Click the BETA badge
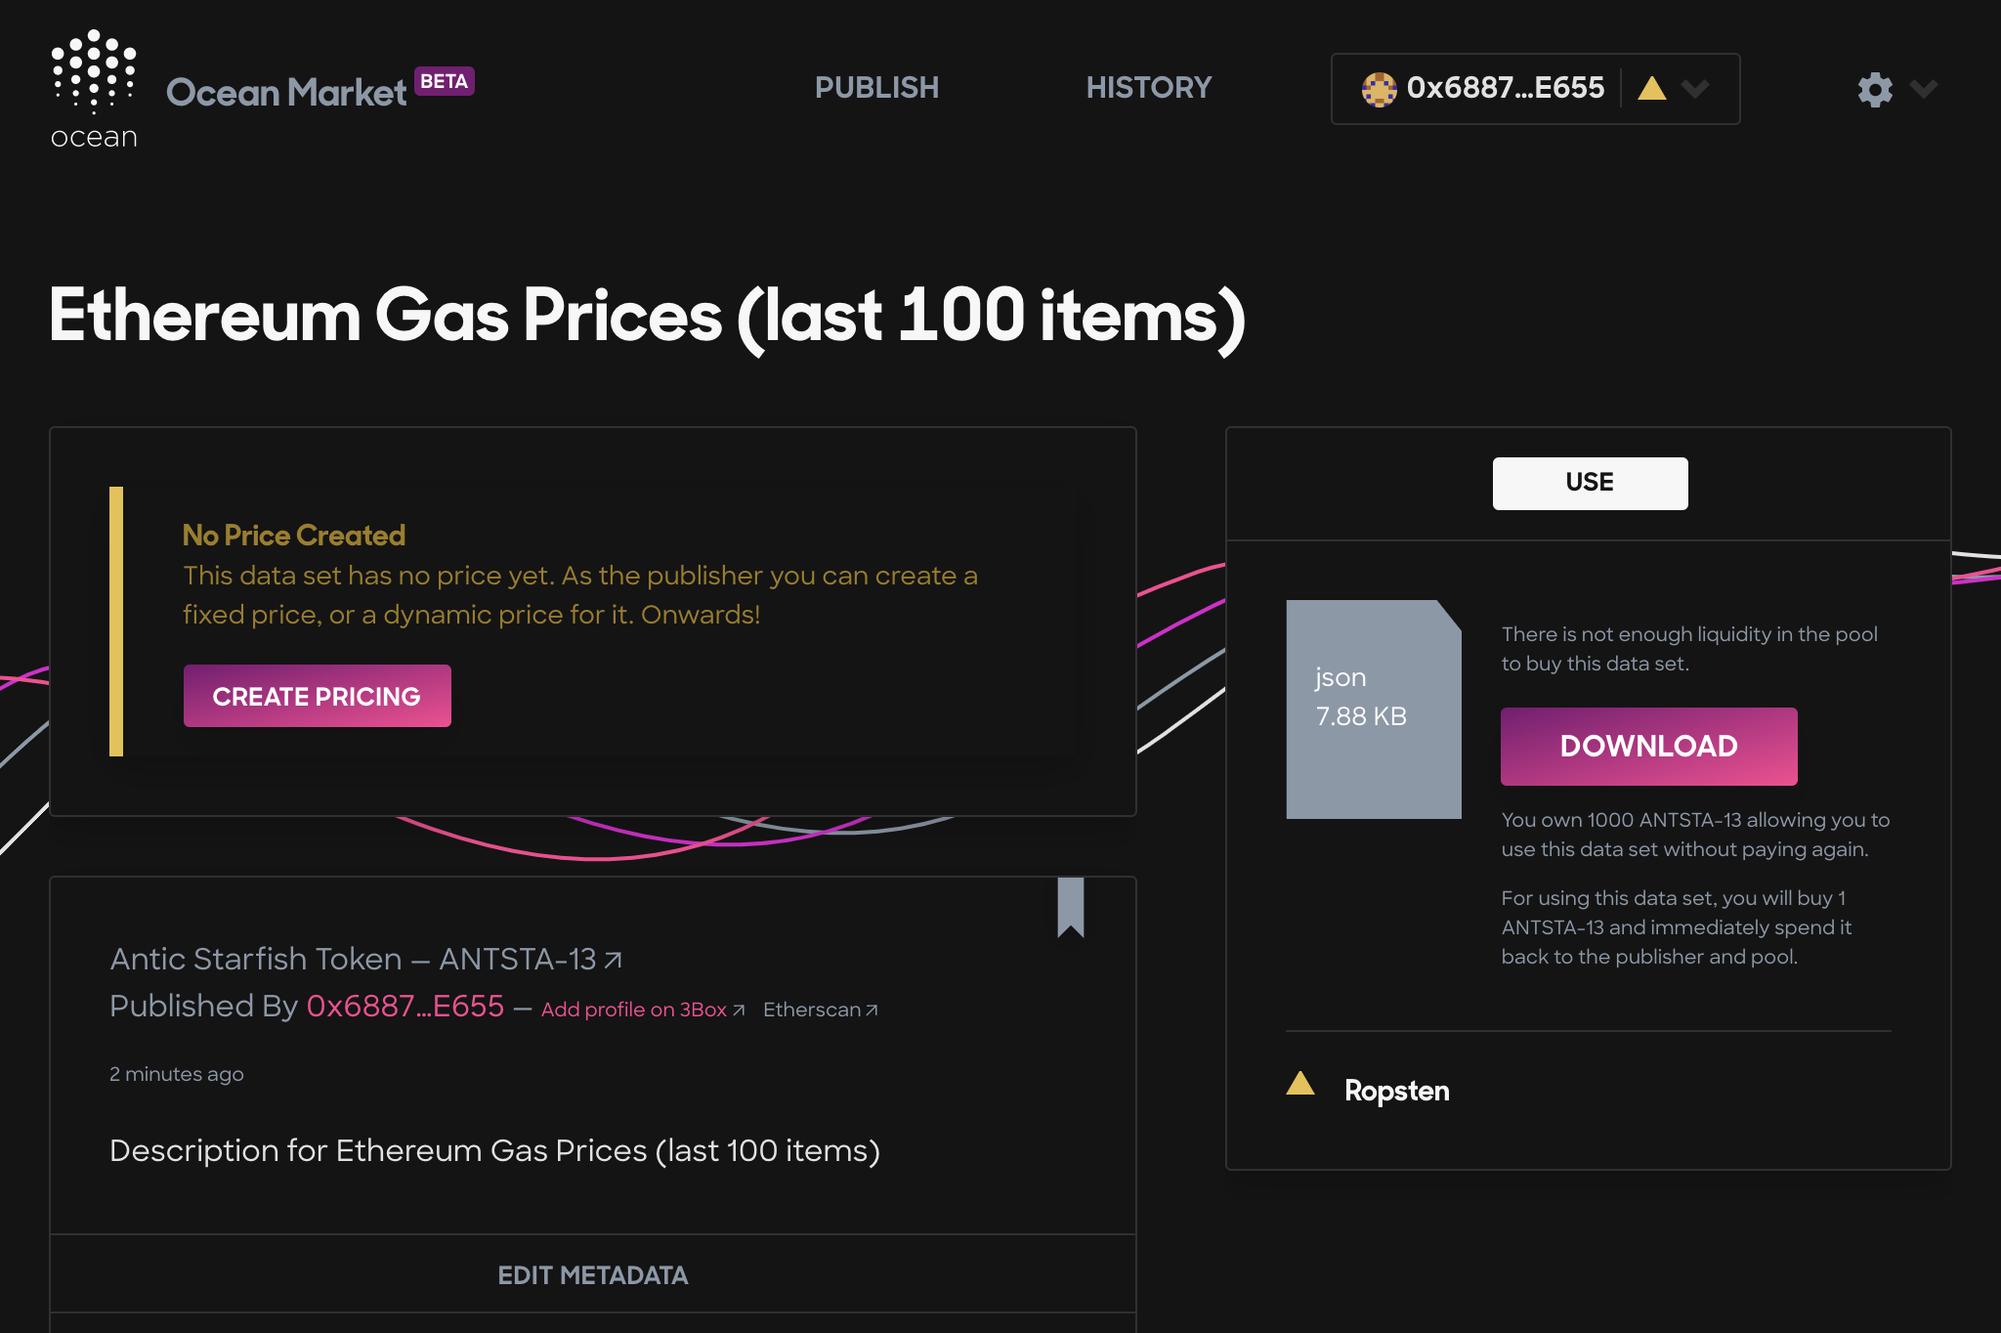Image resolution: width=2001 pixels, height=1333 pixels. [445, 81]
